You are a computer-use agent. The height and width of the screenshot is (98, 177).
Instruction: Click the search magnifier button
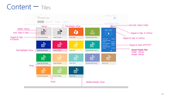pos(115,18)
